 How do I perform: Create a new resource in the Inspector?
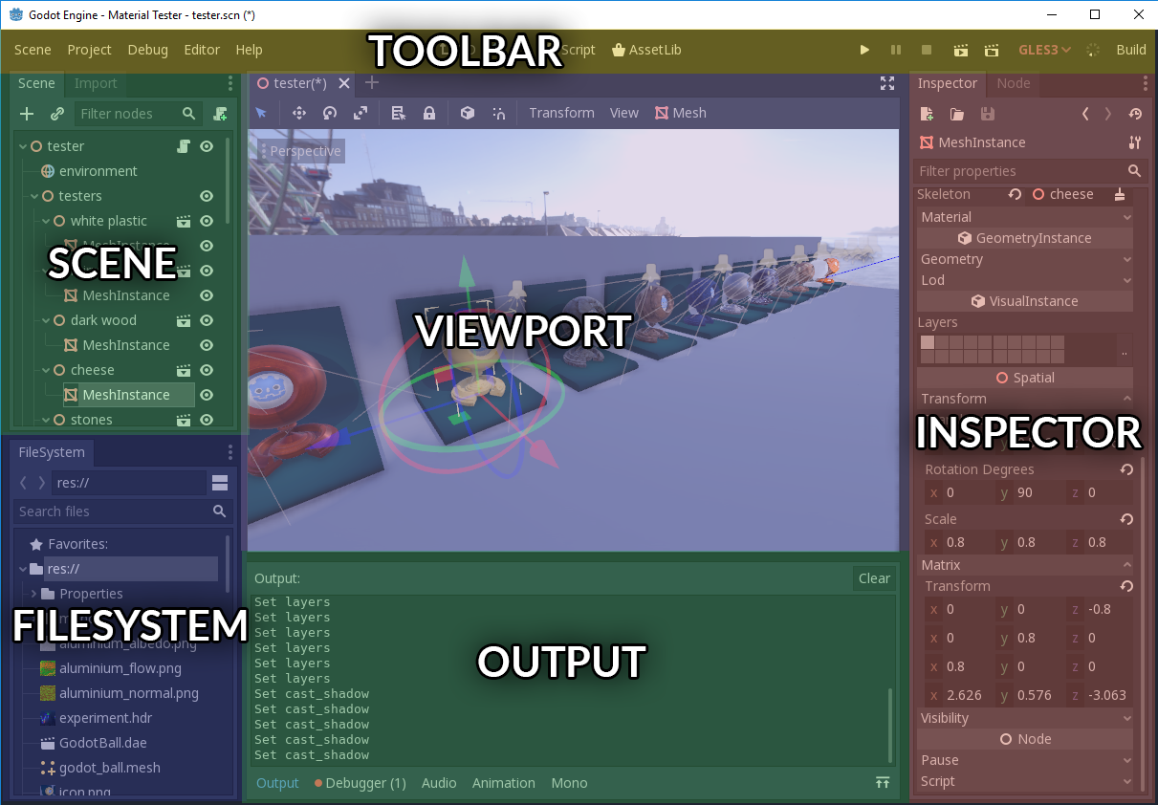point(926,114)
